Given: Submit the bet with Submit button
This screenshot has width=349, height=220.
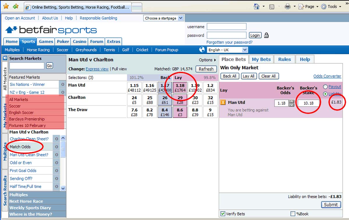Looking at the screenshot, I should (331, 205).
